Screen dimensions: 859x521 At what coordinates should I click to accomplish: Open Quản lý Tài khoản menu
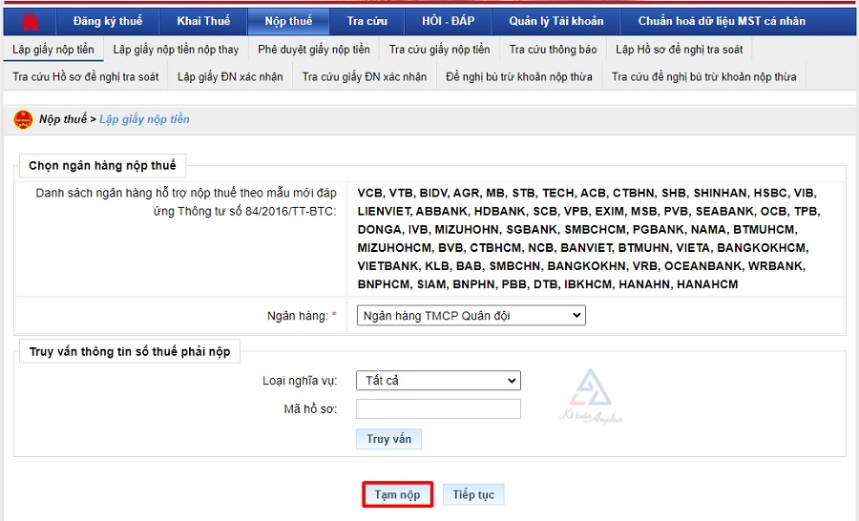555,21
